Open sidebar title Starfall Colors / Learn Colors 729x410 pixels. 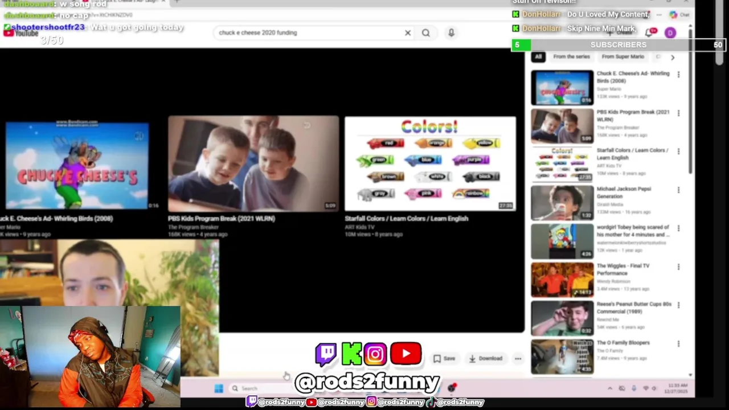[632, 154]
